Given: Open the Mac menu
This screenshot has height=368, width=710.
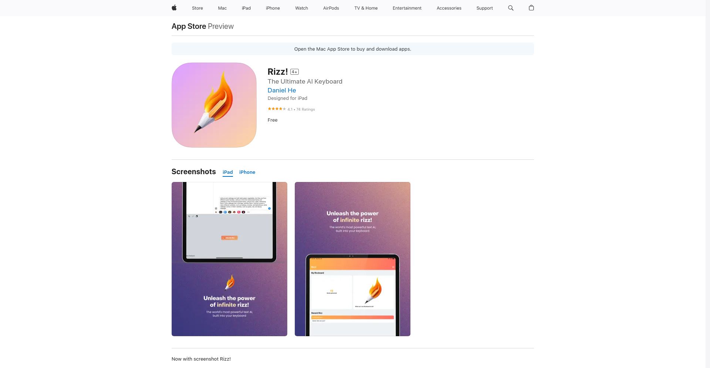Looking at the screenshot, I should (222, 8).
